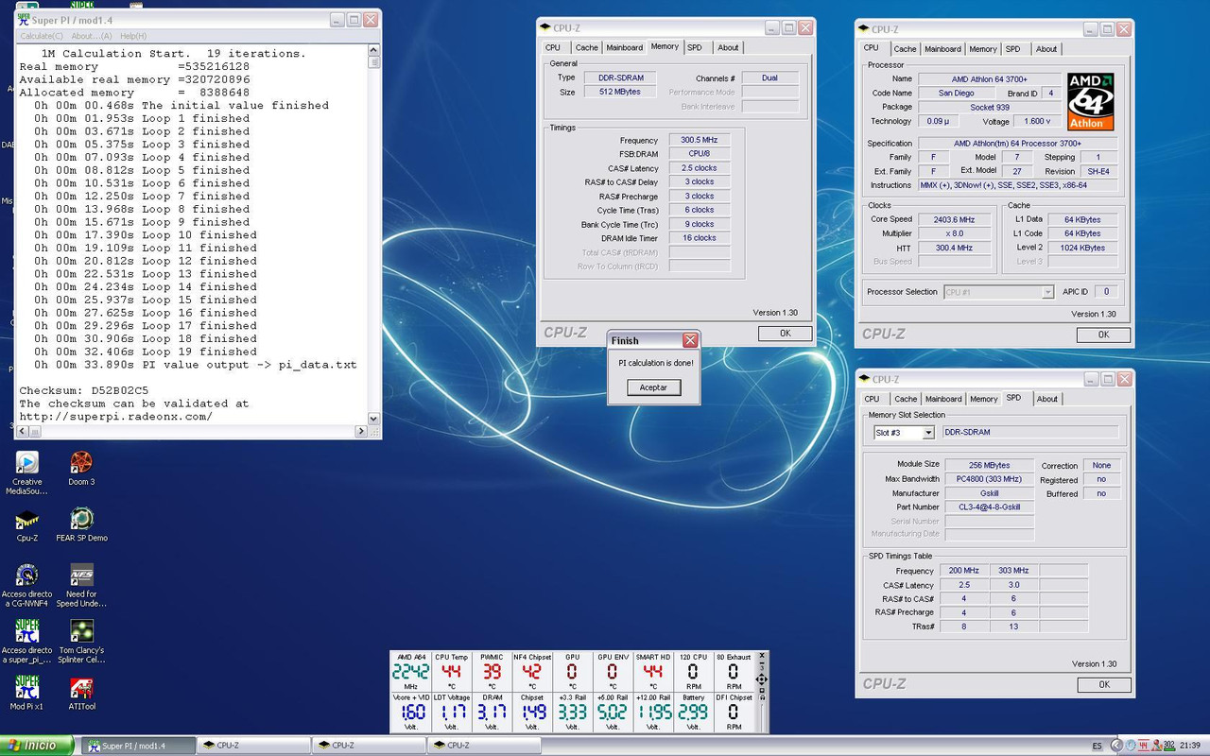Image resolution: width=1210 pixels, height=756 pixels.
Task: Launch the ATITool desktop icon
Action: click(x=81, y=687)
